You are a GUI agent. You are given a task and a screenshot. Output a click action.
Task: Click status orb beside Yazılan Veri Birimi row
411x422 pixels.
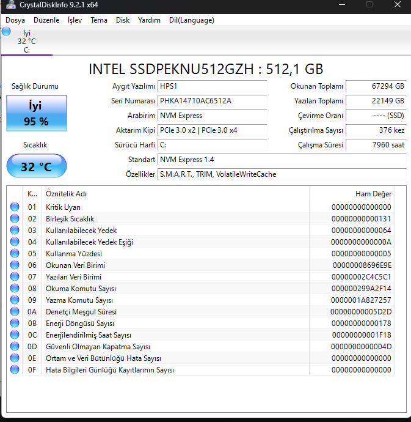15,277
